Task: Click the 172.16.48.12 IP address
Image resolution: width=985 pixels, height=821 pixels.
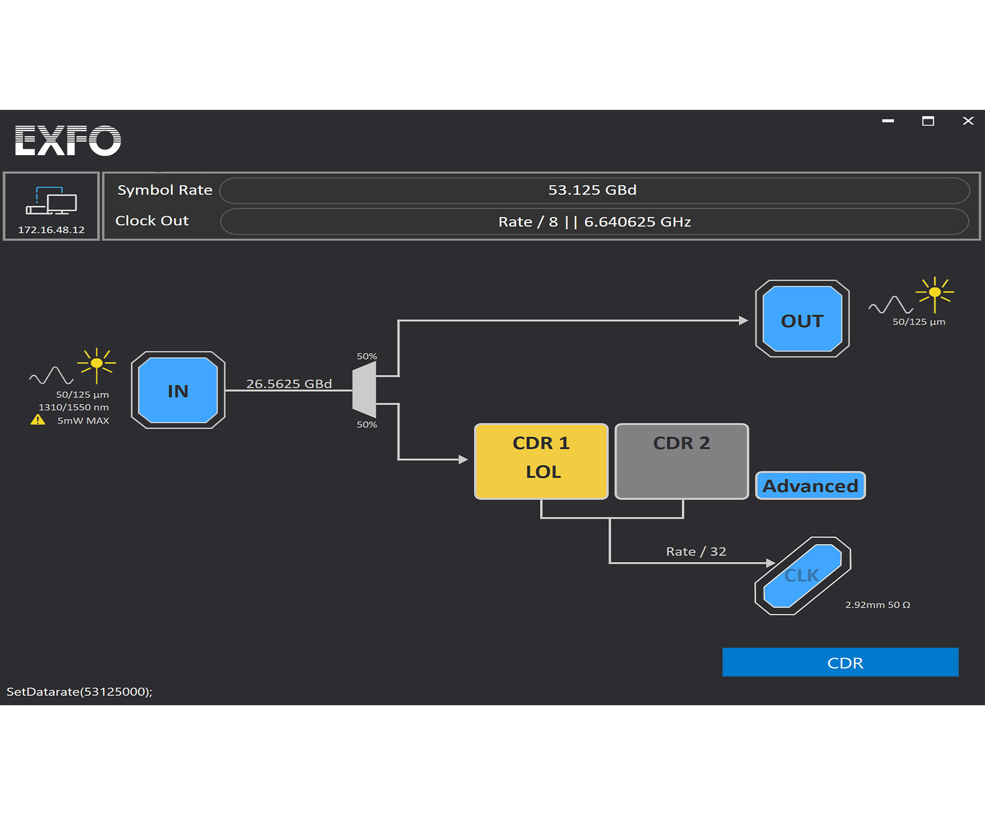Action: point(51,230)
